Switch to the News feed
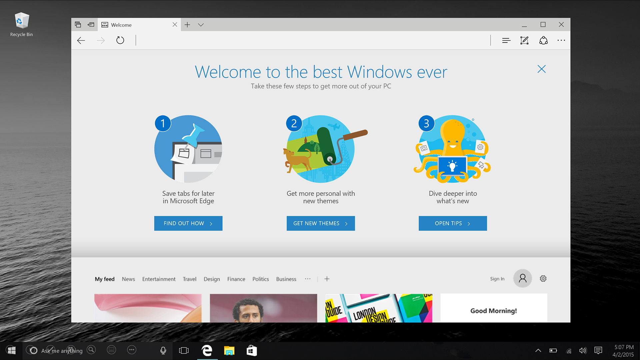This screenshot has width=640, height=360. (128, 279)
